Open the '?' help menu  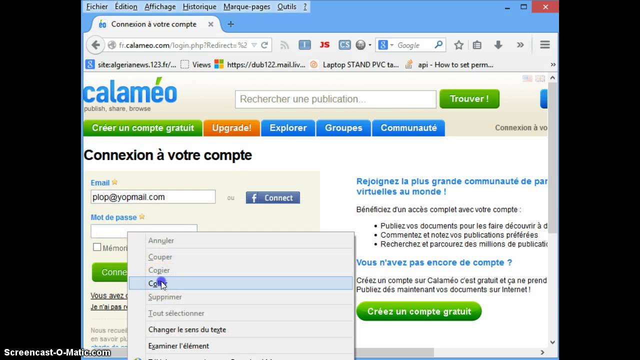[305, 6]
